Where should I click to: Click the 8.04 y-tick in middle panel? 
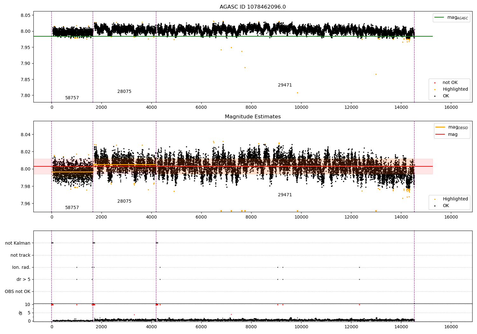(25, 135)
